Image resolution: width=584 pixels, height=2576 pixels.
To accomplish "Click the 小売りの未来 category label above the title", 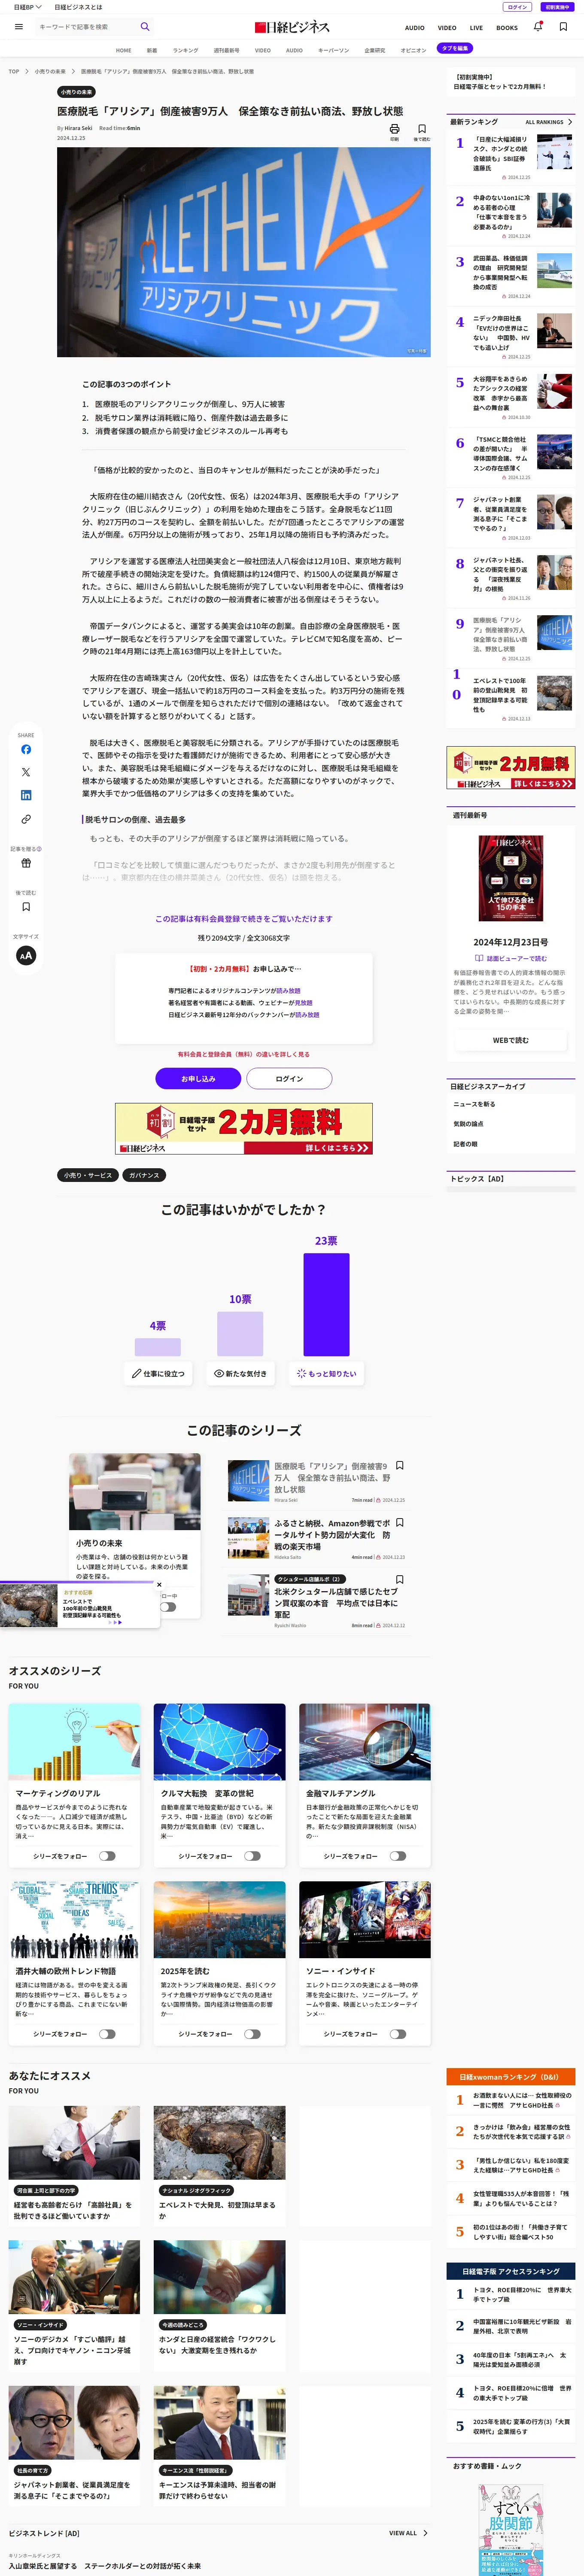I will [77, 92].
